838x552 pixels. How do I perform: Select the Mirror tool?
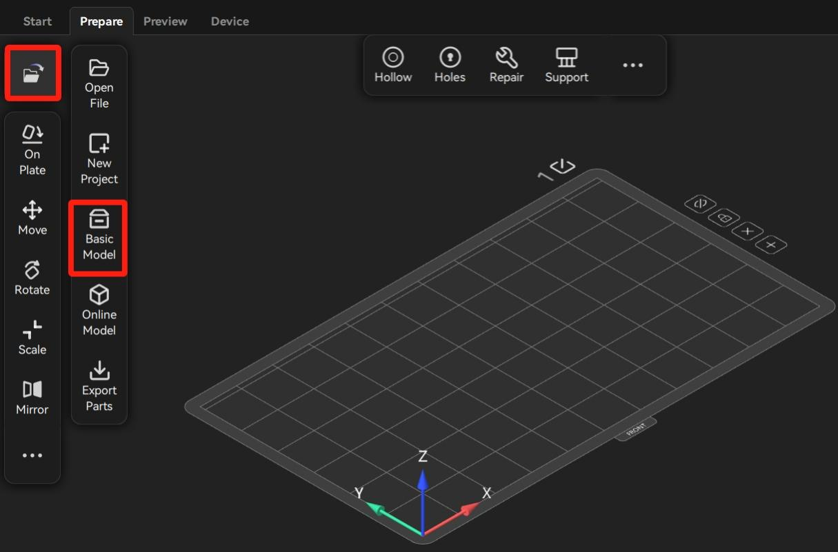[x=32, y=398]
